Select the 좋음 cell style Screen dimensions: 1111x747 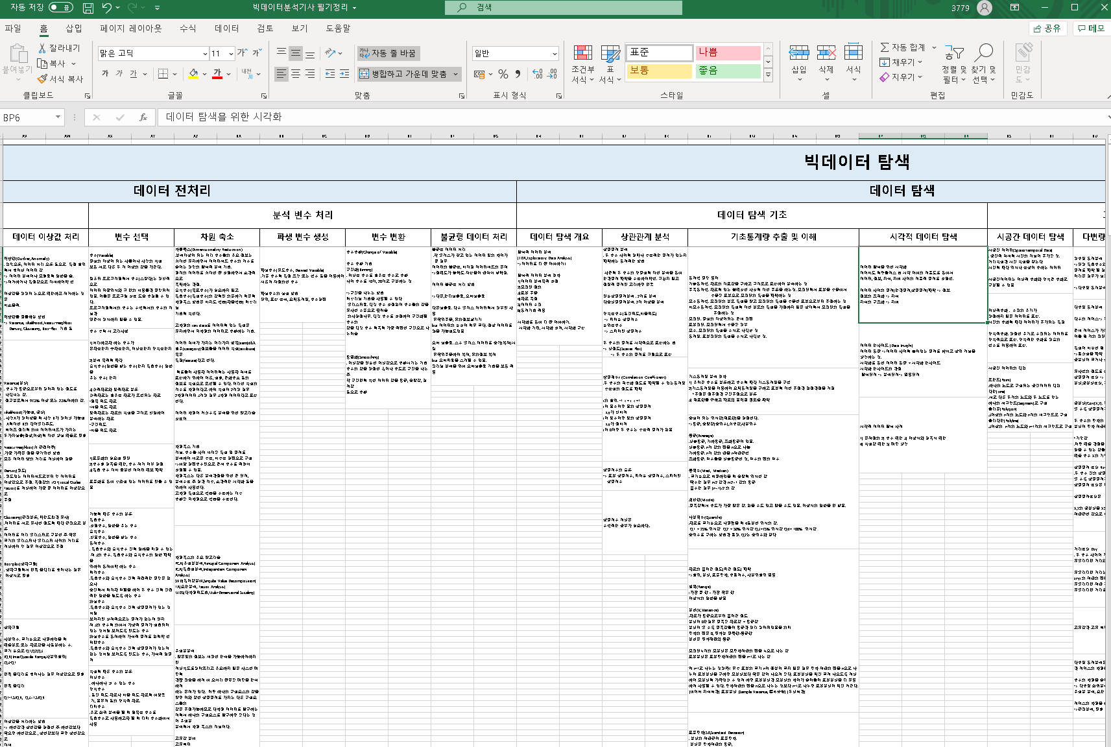[728, 71]
